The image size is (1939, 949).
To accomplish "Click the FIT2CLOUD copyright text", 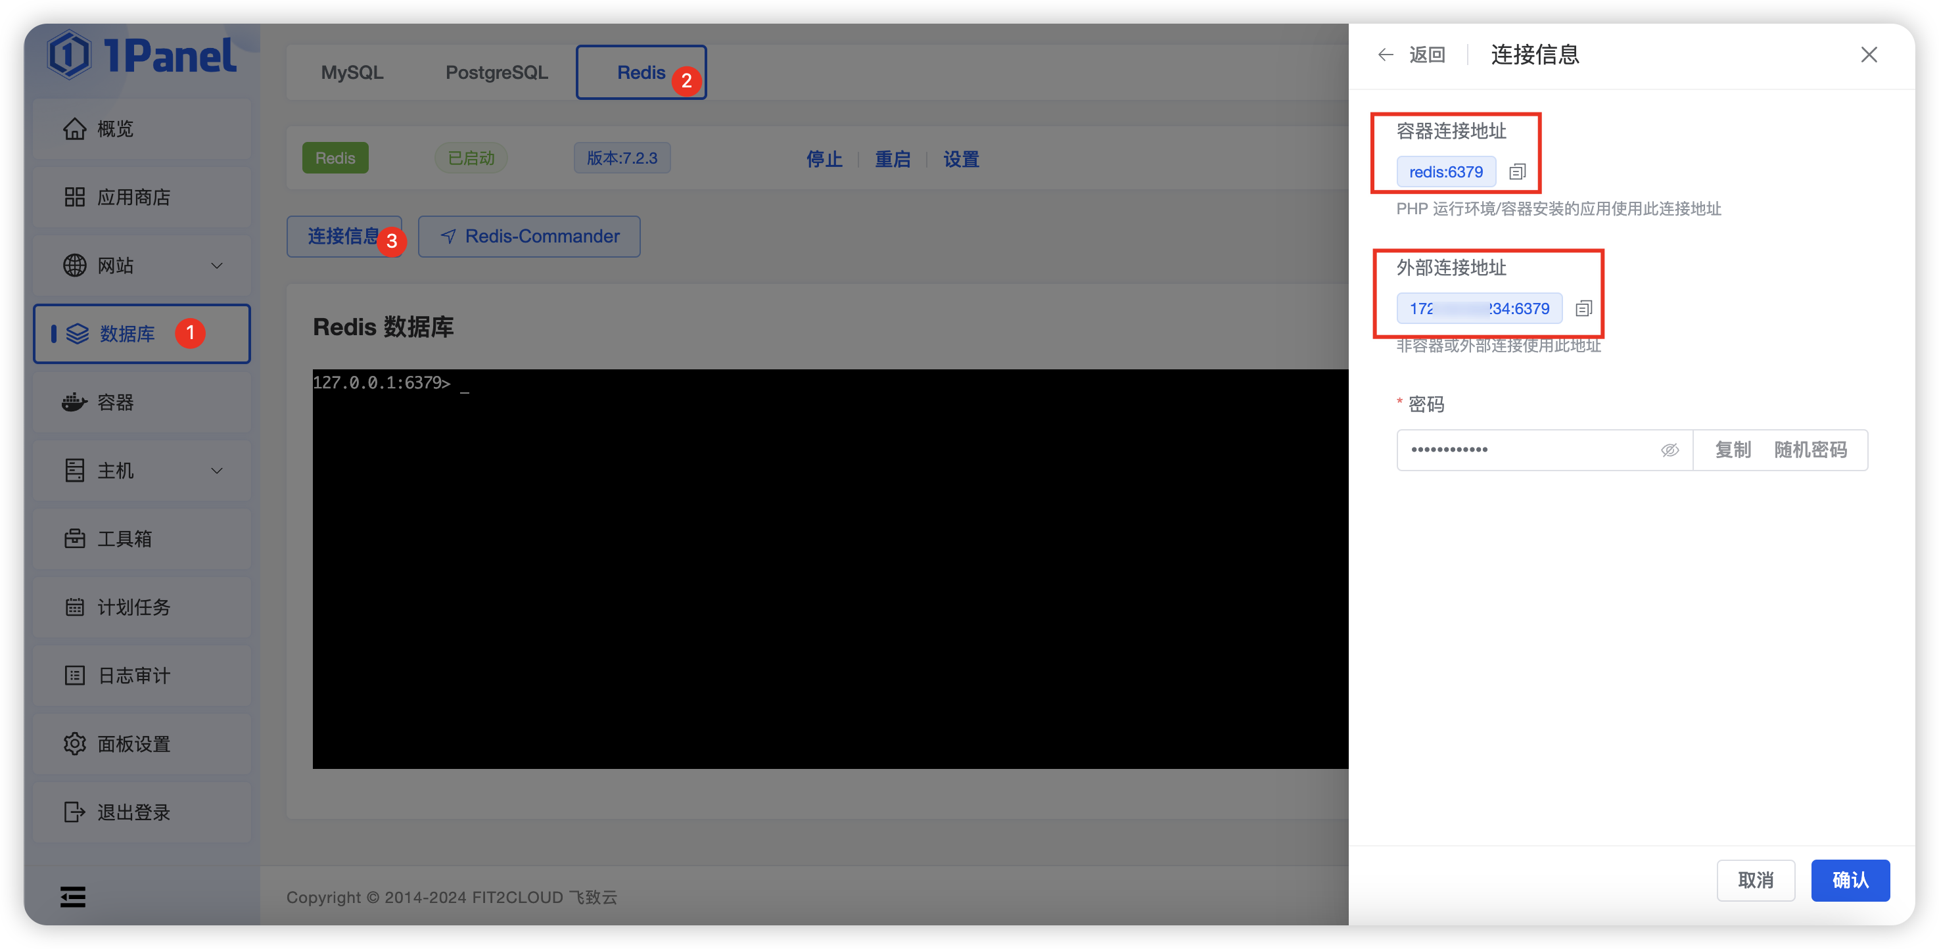I will (452, 897).
